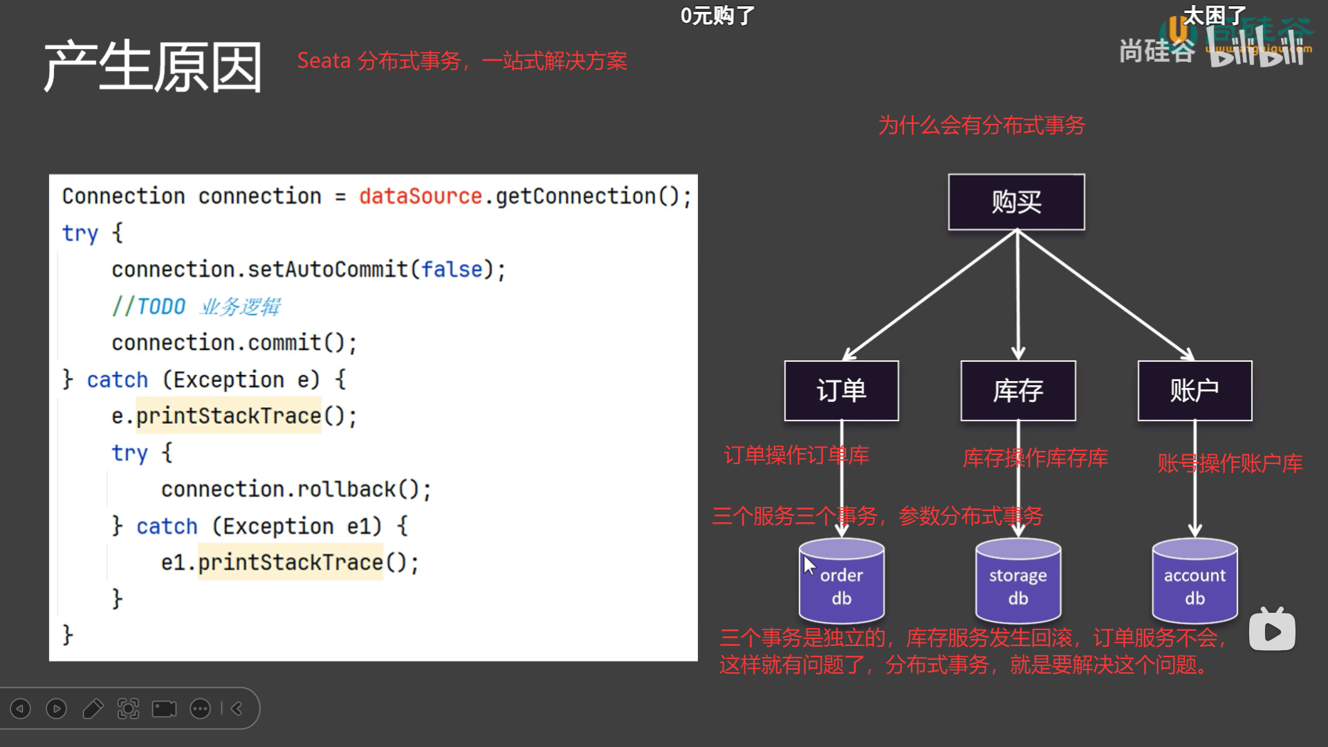Click the connection.rollback() code line

[x=296, y=489]
